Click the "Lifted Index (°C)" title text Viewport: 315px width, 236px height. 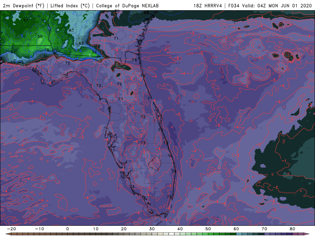point(70,6)
